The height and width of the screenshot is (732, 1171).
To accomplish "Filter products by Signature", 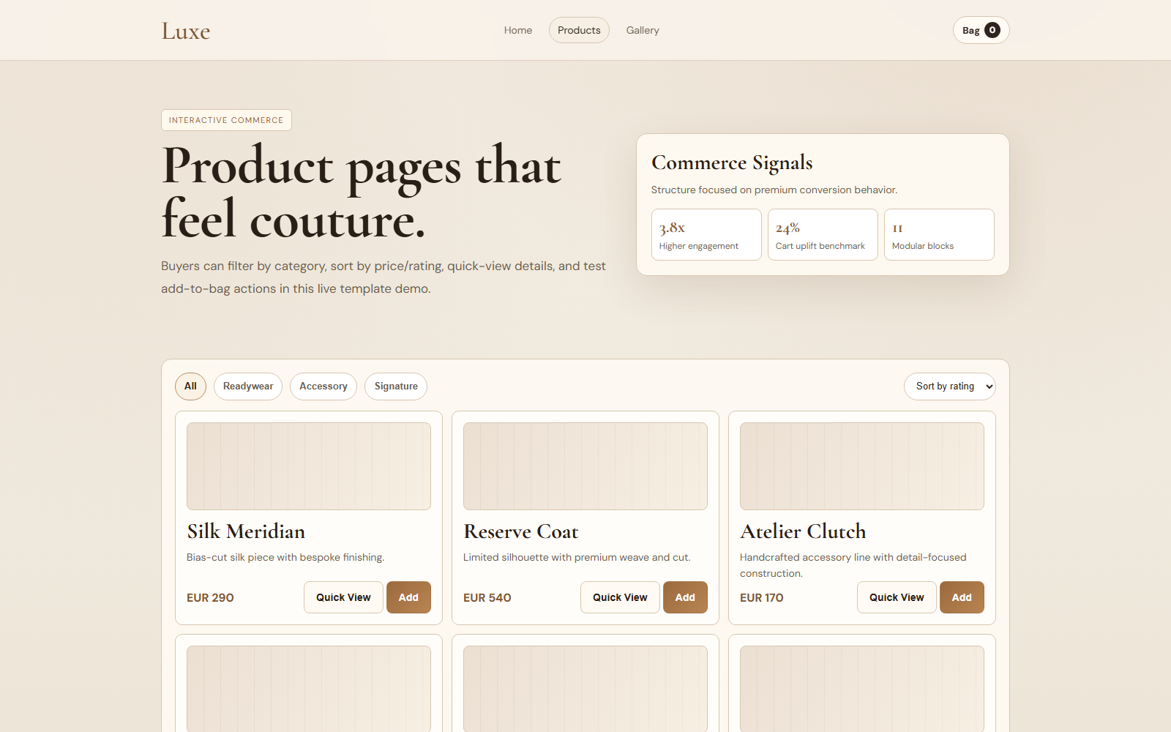I will [x=396, y=386].
